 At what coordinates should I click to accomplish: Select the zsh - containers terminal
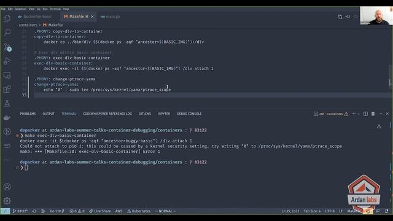(330, 114)
